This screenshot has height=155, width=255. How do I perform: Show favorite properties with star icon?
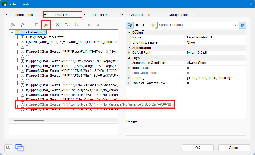coord(153,25)
